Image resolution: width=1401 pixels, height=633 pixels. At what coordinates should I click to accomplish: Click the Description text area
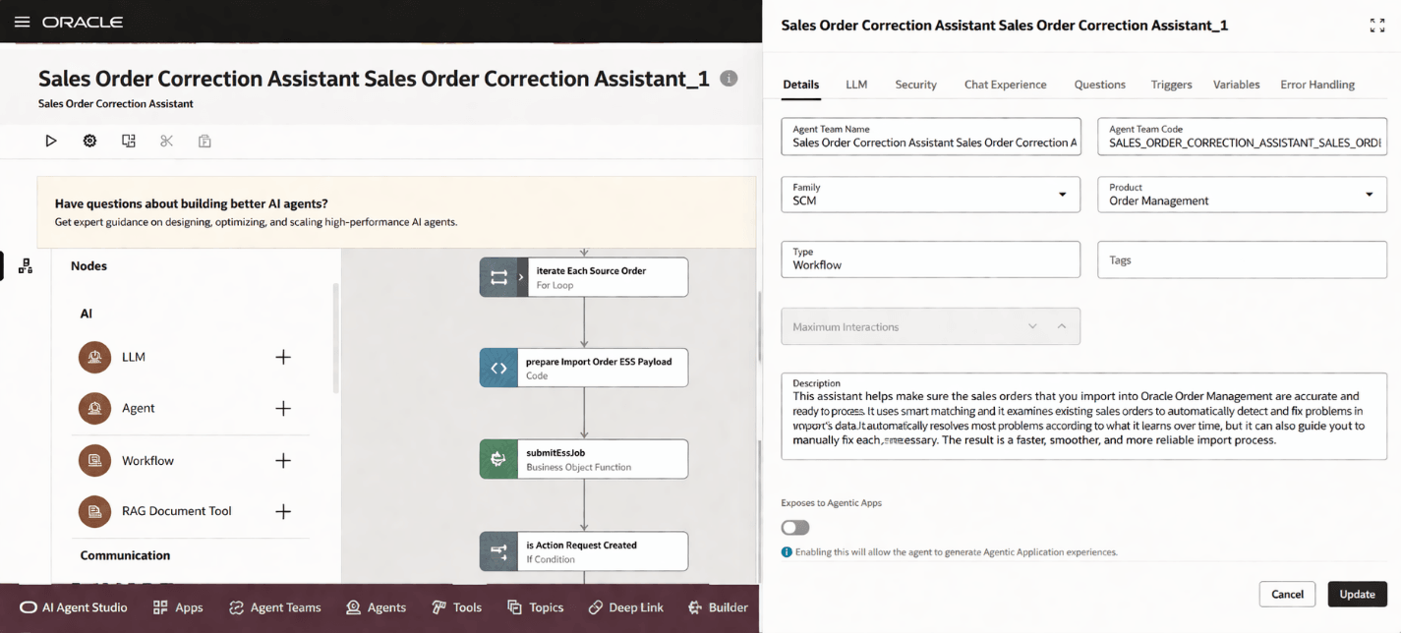point(1083,416)
